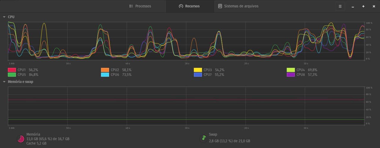Click the Recursos gauge icon

click(x=181, y=6)
